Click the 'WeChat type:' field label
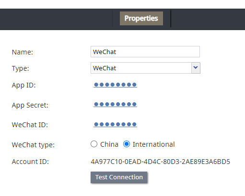 tap(33, 145)
